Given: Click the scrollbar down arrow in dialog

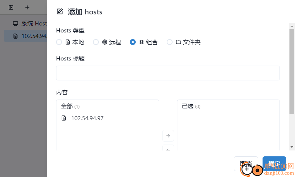Looking at the screenshot, I should click(292, 147).
